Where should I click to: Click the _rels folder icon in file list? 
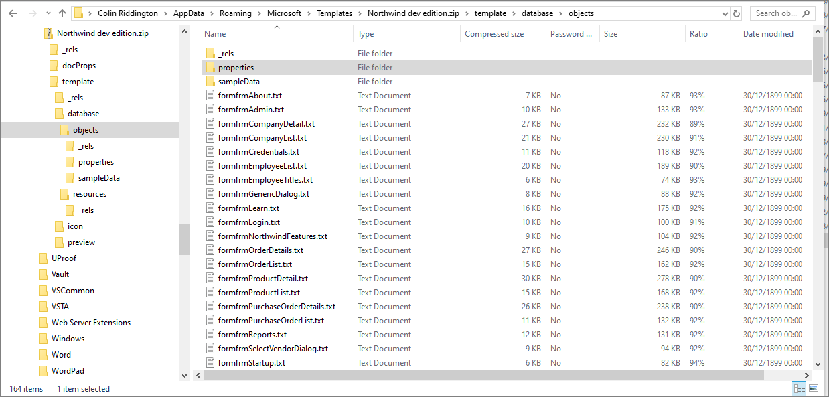(210, 54)
